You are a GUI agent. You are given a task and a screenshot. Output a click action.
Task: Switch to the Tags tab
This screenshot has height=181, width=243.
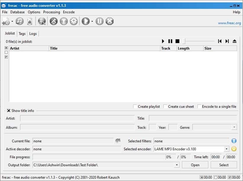(x=22, y=34)
